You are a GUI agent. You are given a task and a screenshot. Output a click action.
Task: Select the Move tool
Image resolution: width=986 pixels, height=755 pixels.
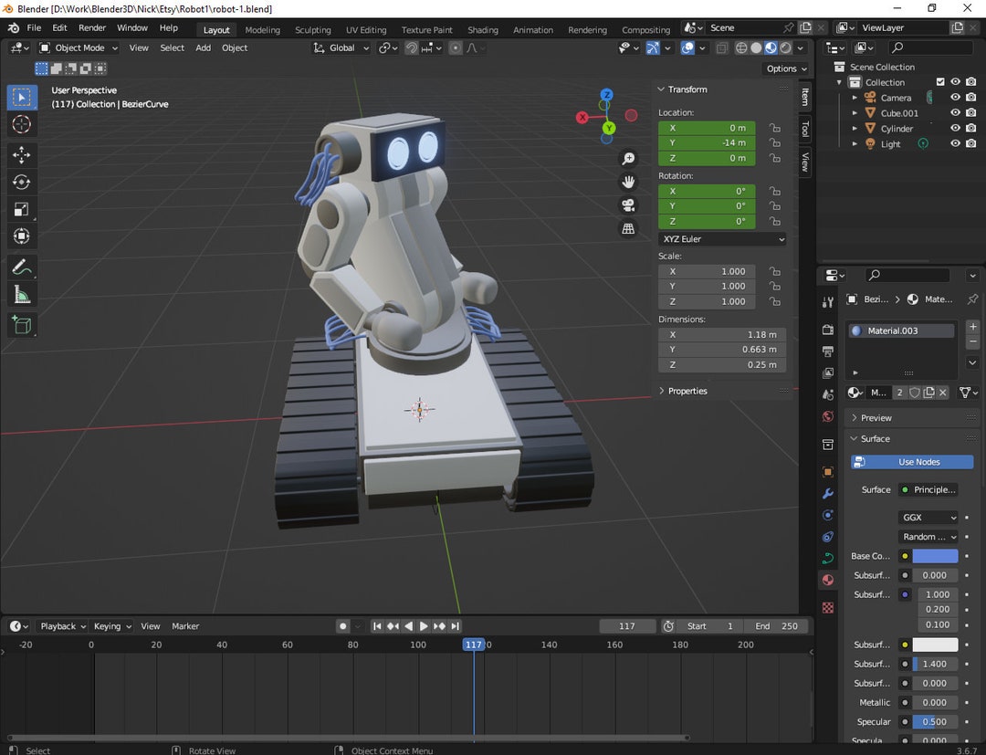click(x=22, y=154)
